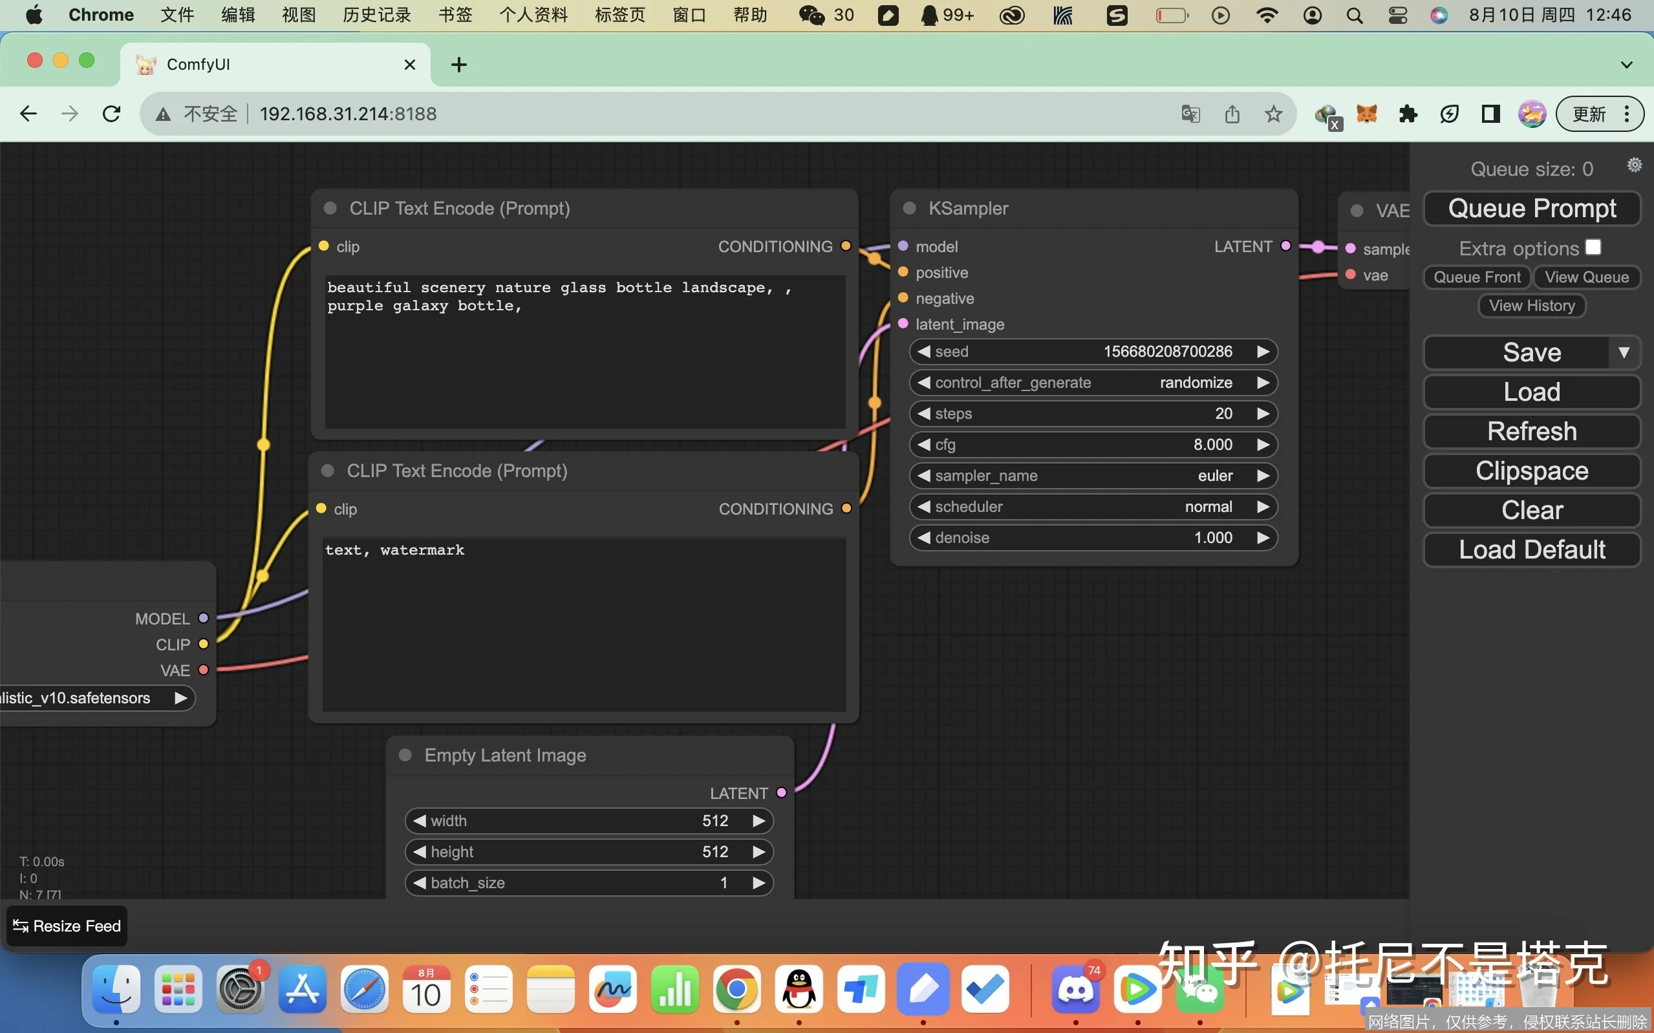Image resolution: width=1654 pixels, height=1033 pixels.
Task: Click the share icon in address bar
Action: pyautogui.click(x=1232, y=113)
